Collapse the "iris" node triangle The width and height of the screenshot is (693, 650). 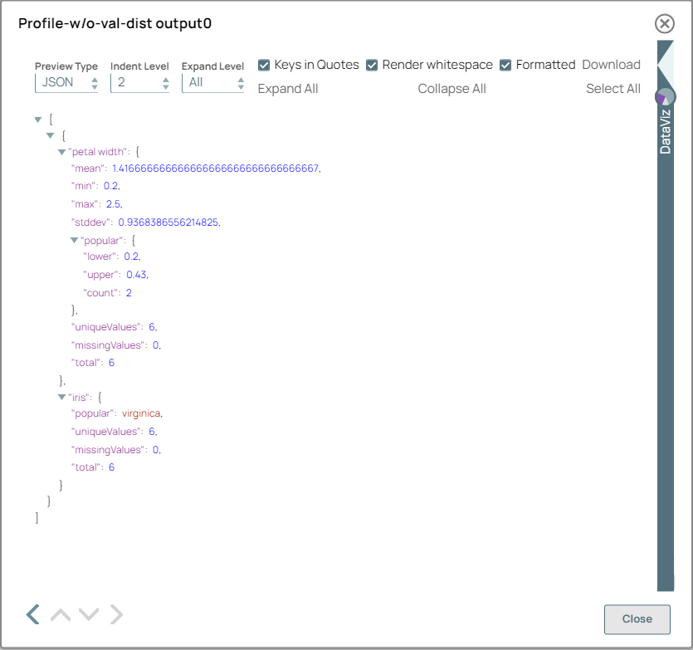61,396
